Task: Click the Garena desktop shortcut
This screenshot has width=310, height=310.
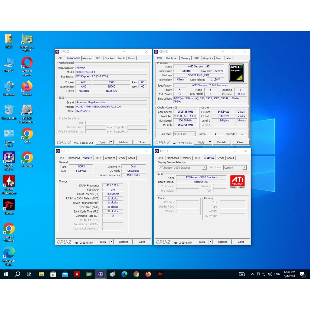Action: 9,205
